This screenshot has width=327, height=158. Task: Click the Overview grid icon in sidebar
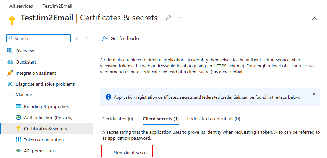(x=10, y=51)
